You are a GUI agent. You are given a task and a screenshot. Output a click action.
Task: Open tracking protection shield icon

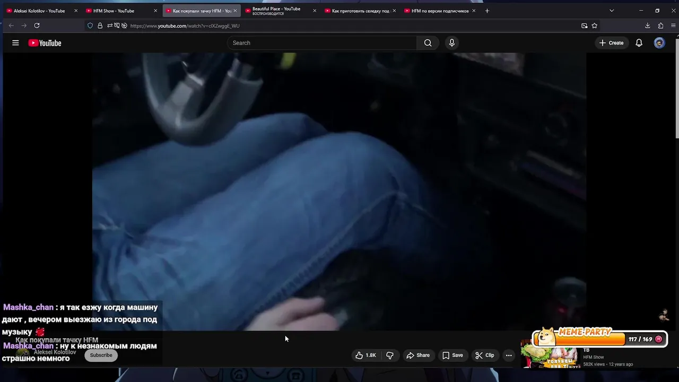90,25
